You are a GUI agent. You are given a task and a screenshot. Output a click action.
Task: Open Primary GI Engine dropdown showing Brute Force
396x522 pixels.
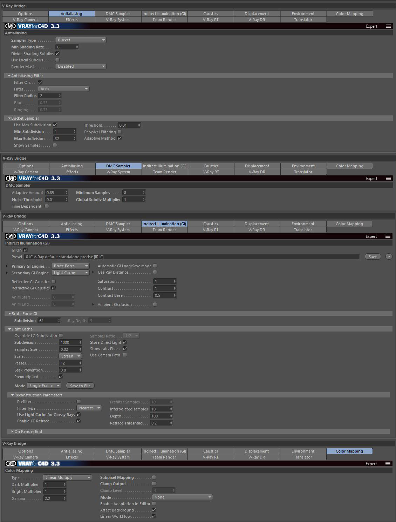[x=70, y=266]
